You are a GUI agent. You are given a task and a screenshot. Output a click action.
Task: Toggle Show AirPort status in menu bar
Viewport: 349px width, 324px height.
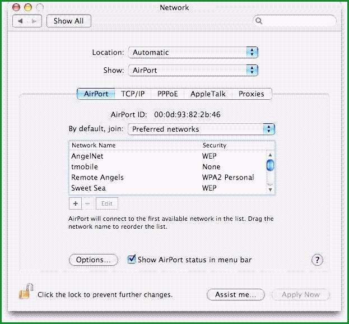(x=132, y=259)
